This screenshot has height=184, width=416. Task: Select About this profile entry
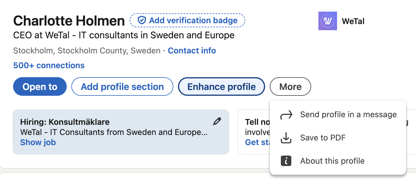(x=338, y=161)
